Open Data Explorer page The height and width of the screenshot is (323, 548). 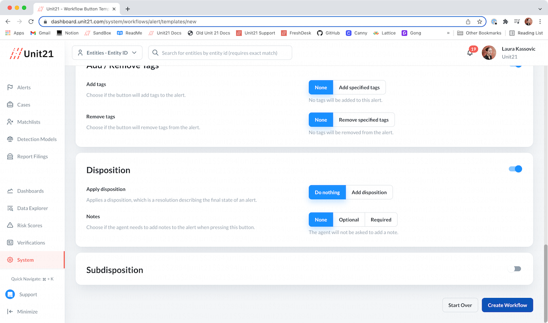click(x=27, y=208)
